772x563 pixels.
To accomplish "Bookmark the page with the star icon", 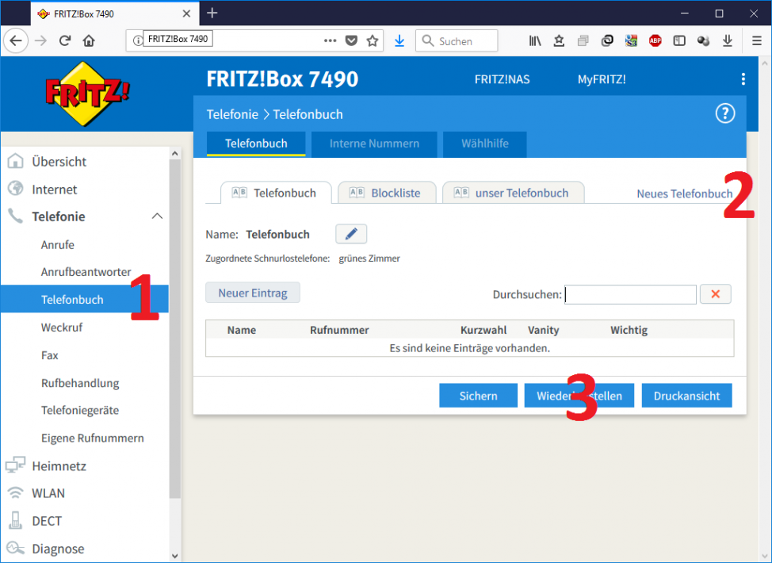I will point(373,41).
